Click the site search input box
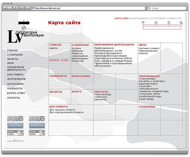This screenshot has height=157, width=190. point(162,28)
